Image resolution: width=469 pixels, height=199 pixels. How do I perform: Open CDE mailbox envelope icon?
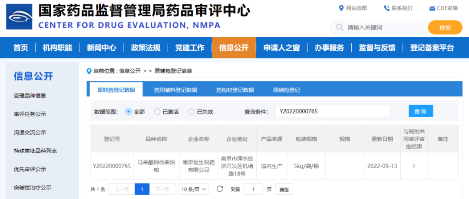pos(432,9)
